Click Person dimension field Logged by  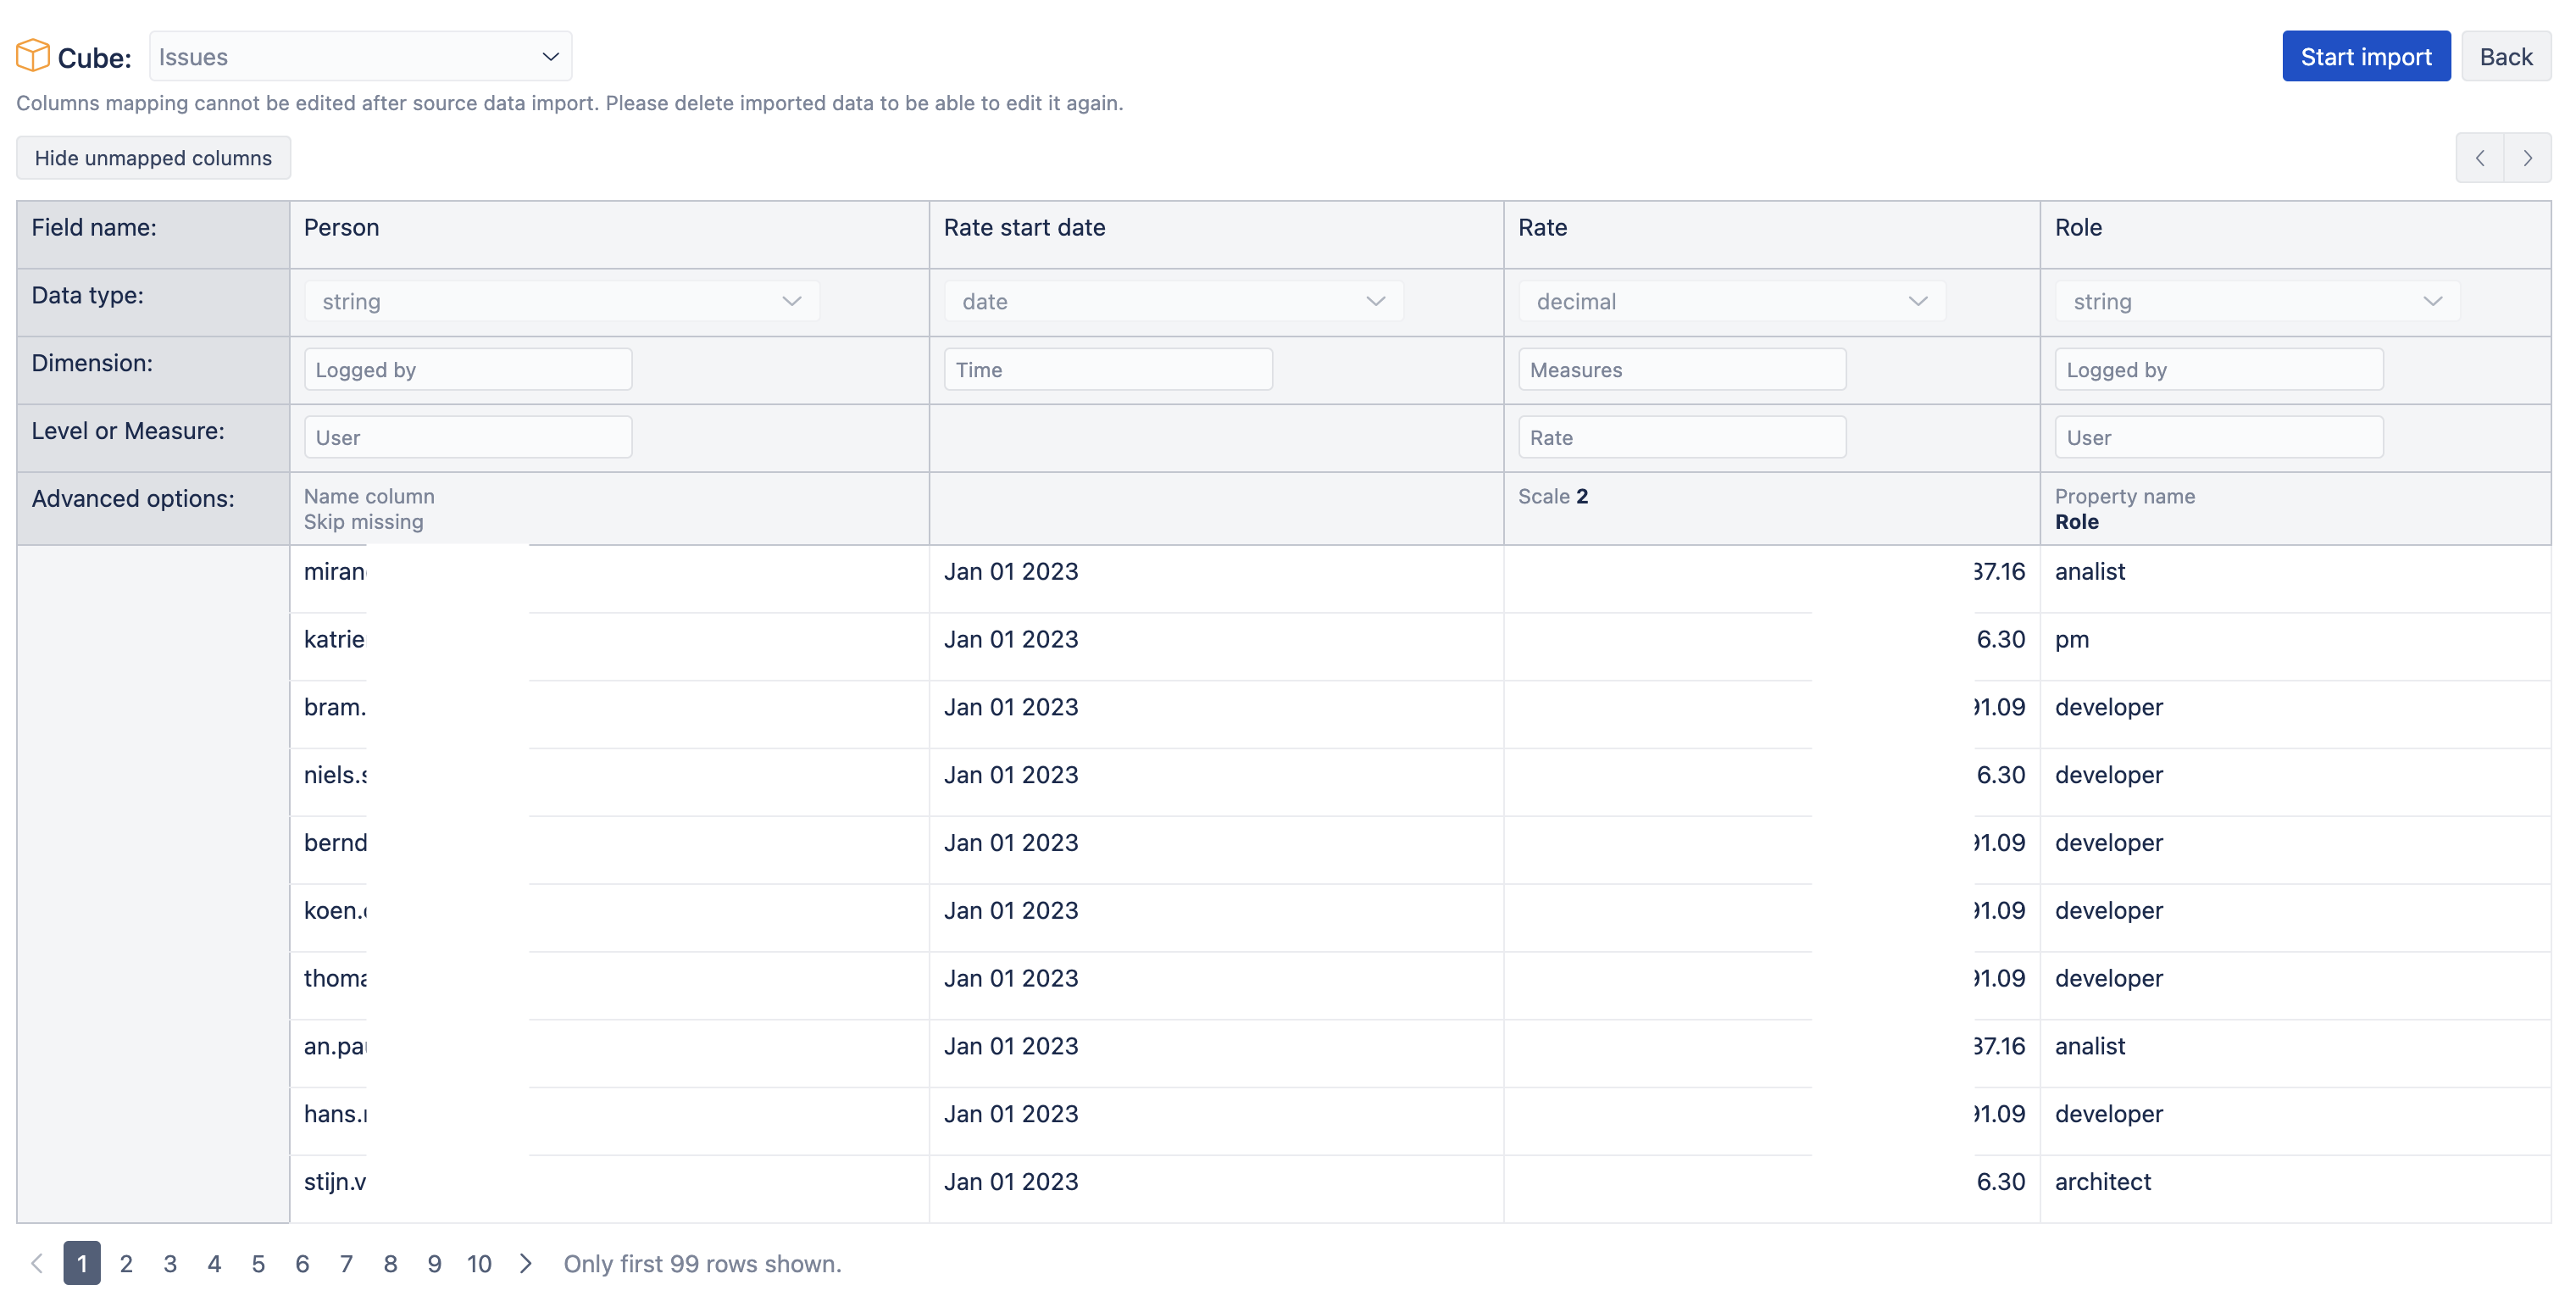(x=468, y=369)
